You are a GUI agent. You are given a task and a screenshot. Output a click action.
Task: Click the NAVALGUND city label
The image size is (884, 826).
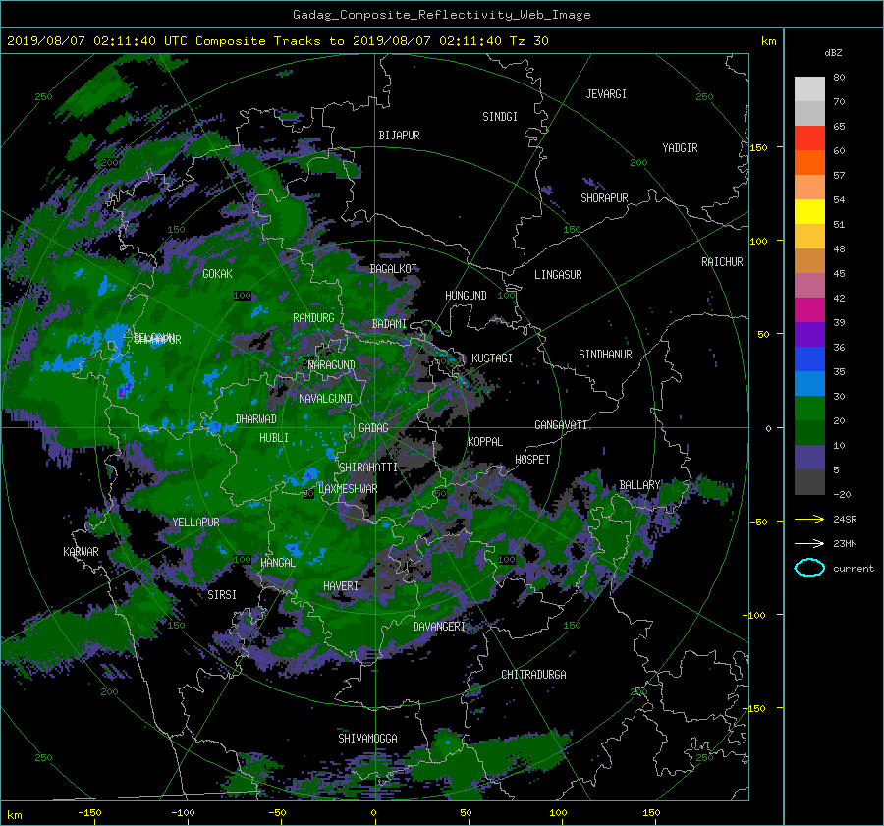[x=325, y=399]
